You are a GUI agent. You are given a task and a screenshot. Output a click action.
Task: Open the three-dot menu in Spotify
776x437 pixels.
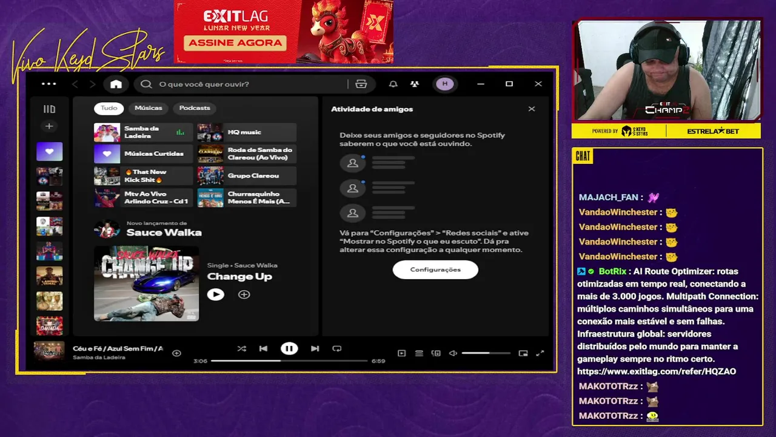[x=48, y=84]
